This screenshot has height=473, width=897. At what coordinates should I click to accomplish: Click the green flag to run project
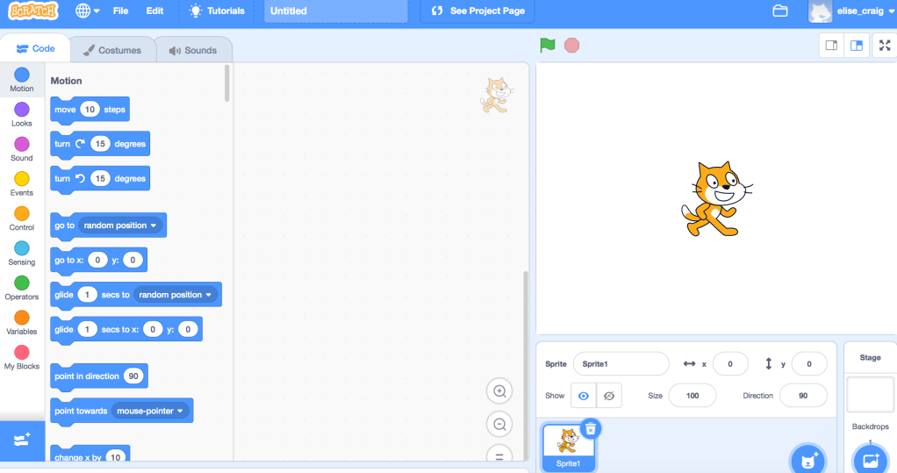548,45
